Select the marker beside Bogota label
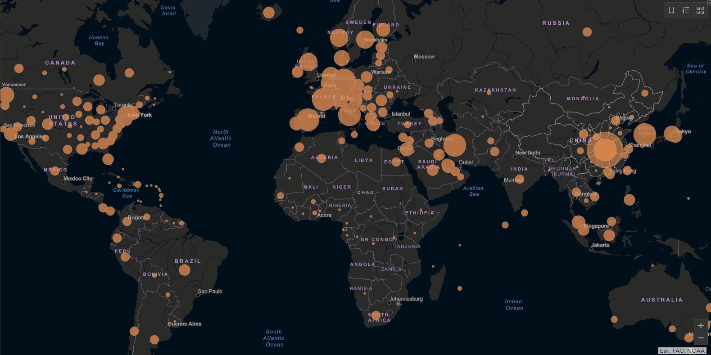The width and height of the screenshot is (711, 355). coord(127,221)
